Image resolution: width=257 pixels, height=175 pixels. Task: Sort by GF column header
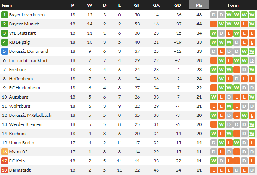pyautogui.click(x=137, y=5)
